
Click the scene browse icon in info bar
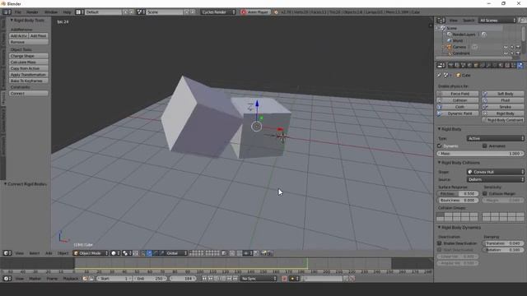click(141, 12)
